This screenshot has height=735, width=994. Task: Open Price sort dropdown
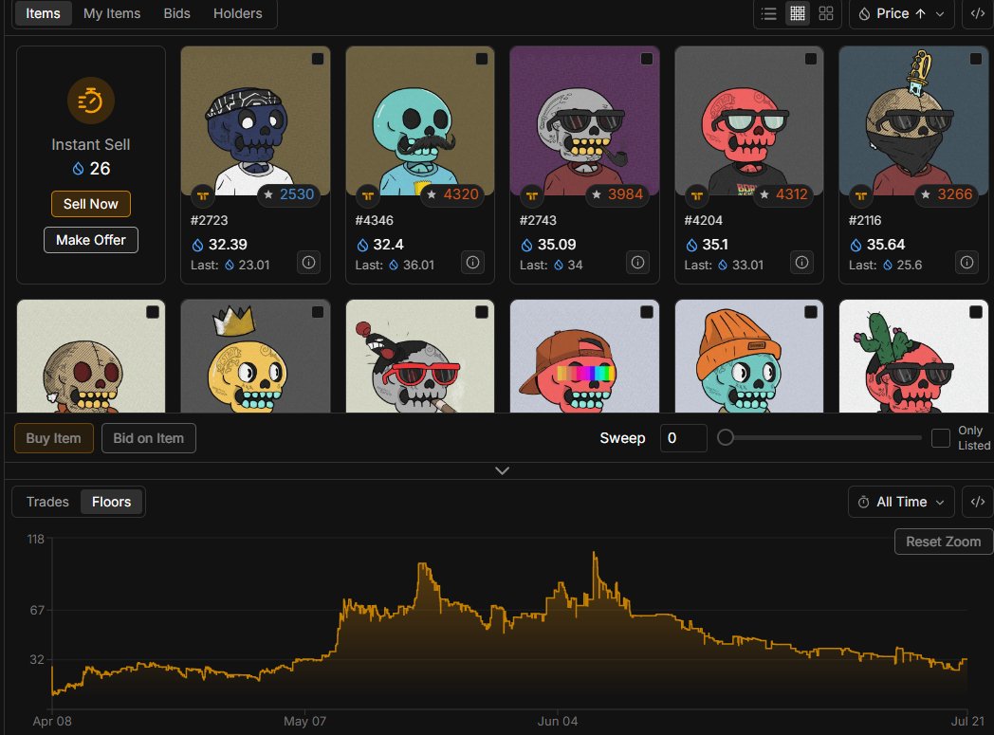pyautogui.click(x=901, y=13)
